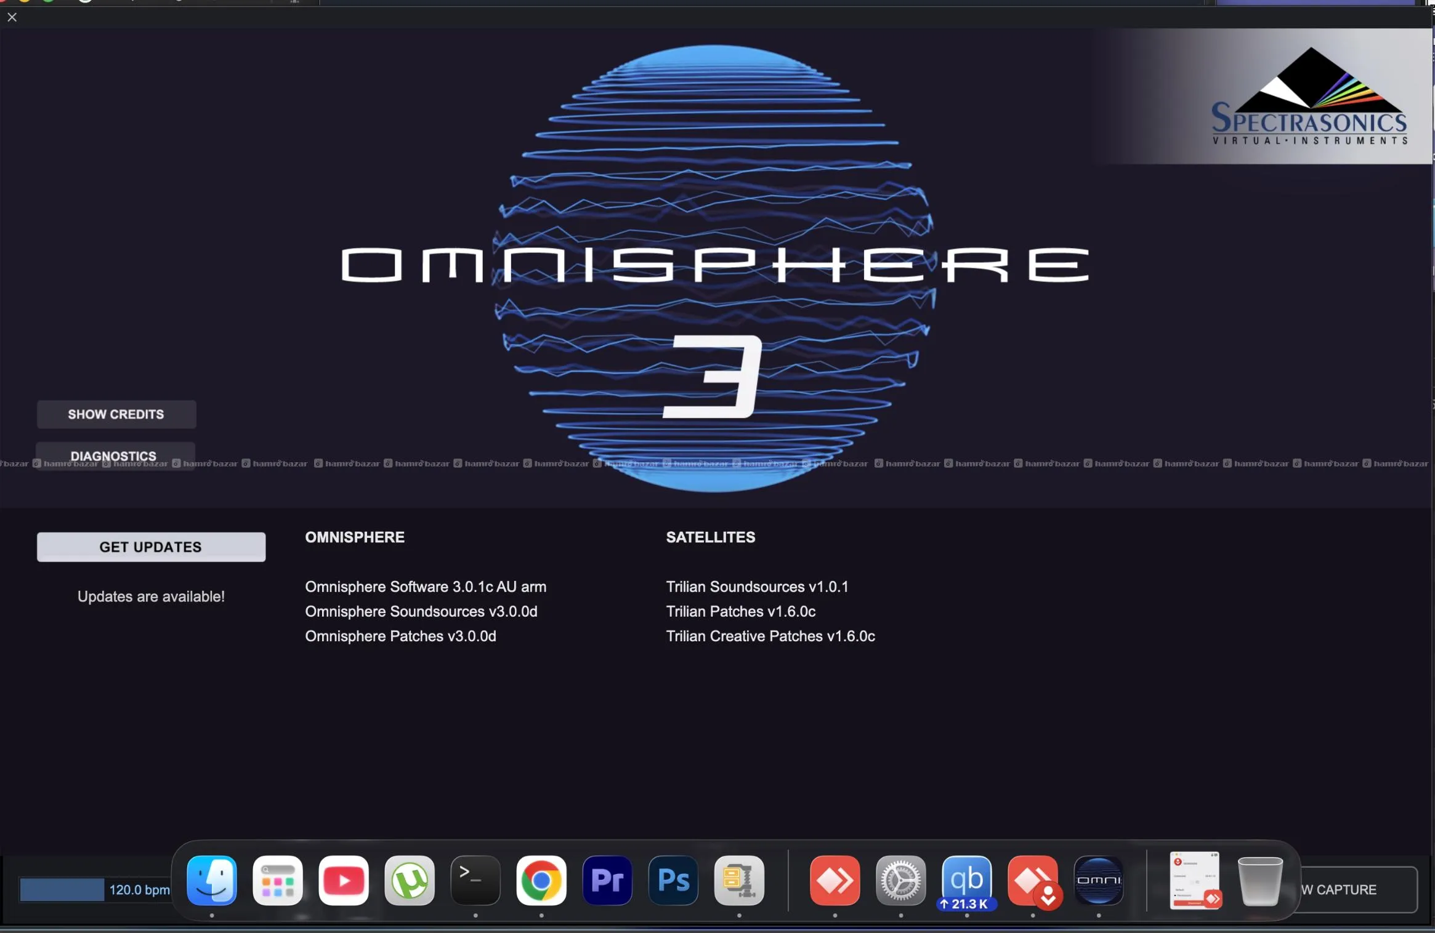Launch Terminal from the Dock
This screenshot has width=1435, height=933.
475,880
